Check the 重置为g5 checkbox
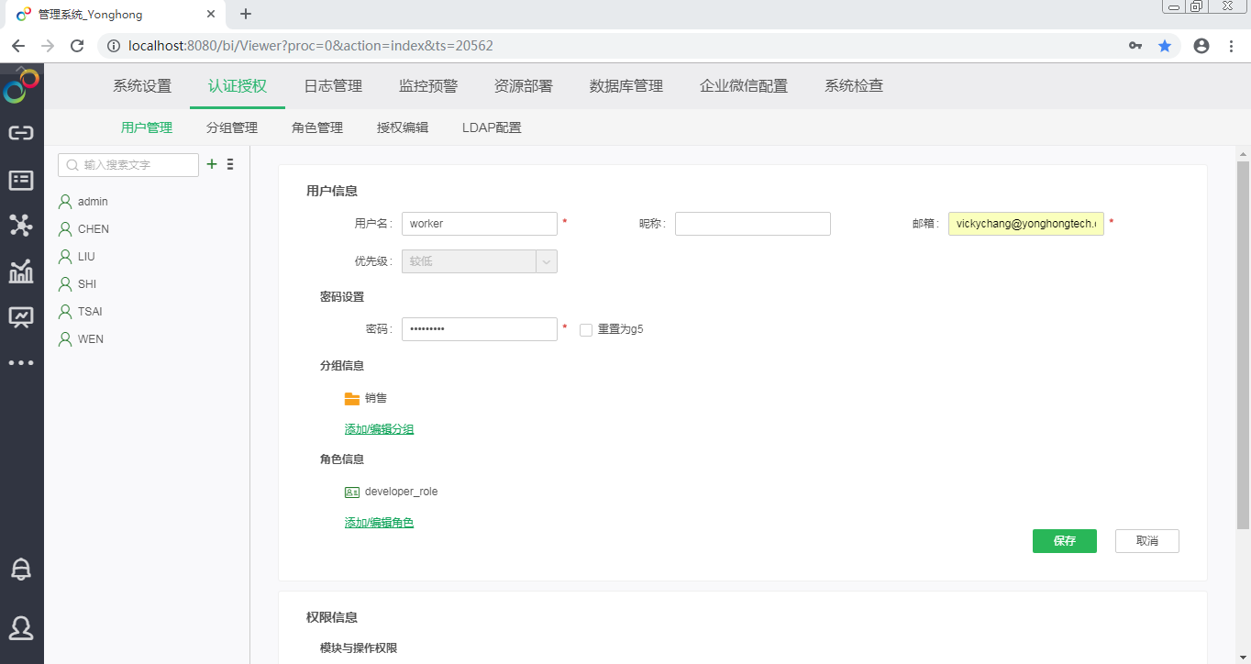The image size is (1251, 664). [586, 330]
